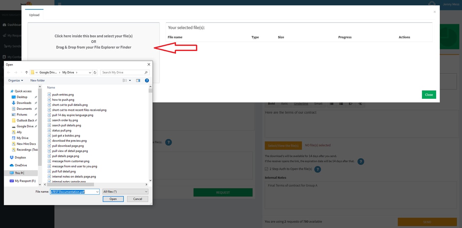
Task: Toggle 2 Step Auth to Open the file(s)
Action: click(x=267, y=169)
